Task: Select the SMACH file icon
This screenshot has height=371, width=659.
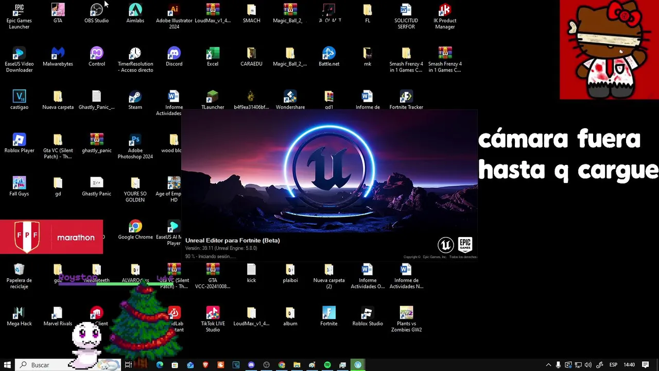Action: tap(251, 13)
